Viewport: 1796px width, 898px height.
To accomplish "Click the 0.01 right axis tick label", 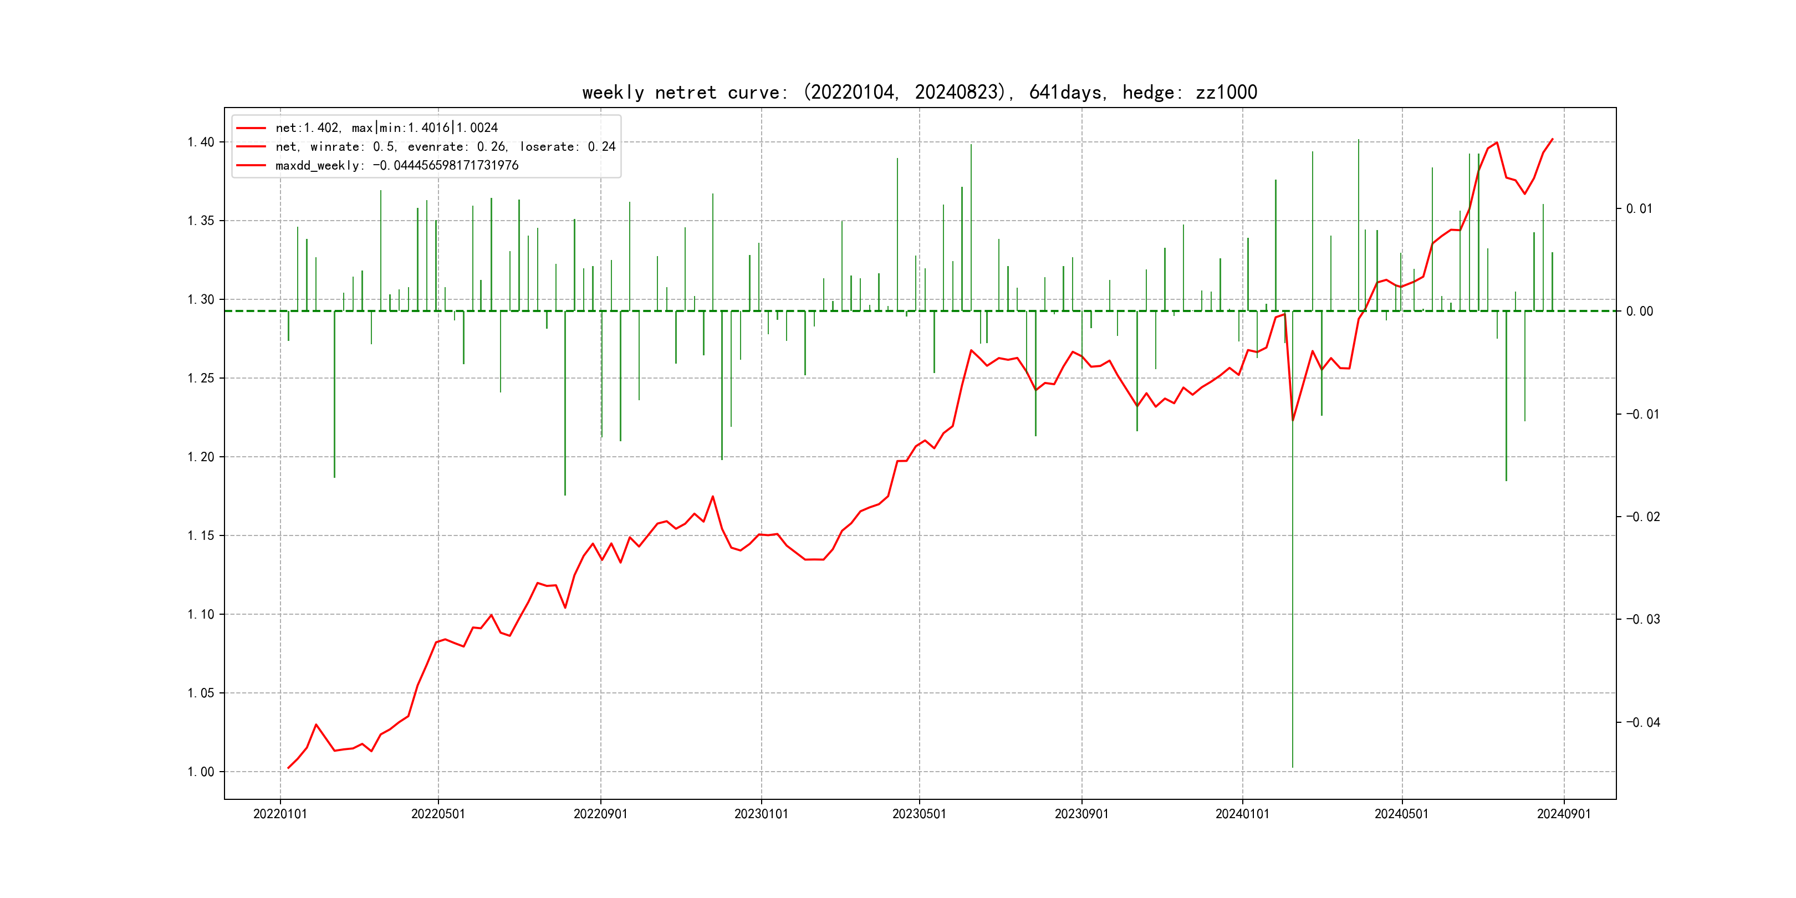I will pos(1639,209).
